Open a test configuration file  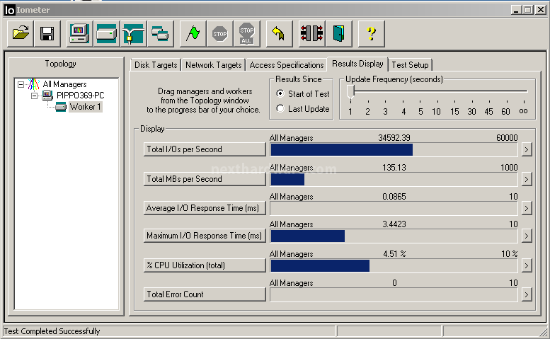point(21,34)
